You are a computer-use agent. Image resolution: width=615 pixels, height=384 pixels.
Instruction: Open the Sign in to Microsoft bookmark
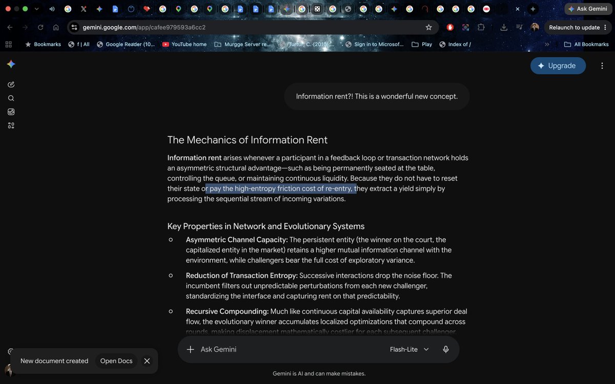(x=375, y=44)
